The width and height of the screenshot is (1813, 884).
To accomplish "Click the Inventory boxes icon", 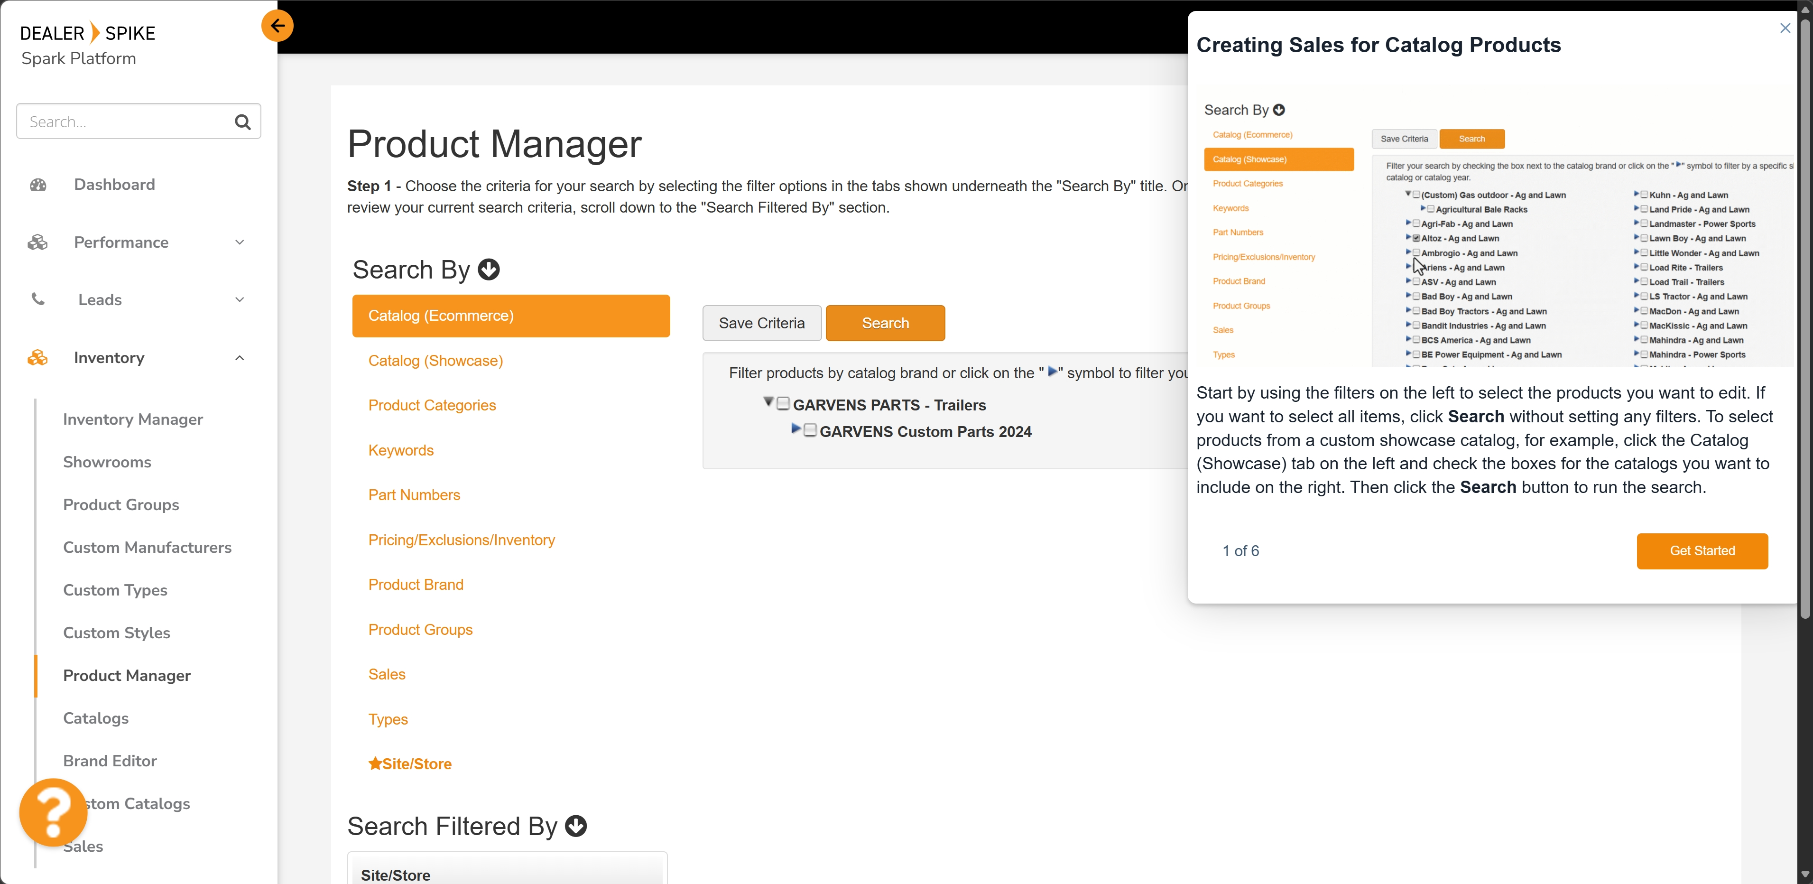I will point(38,358).
